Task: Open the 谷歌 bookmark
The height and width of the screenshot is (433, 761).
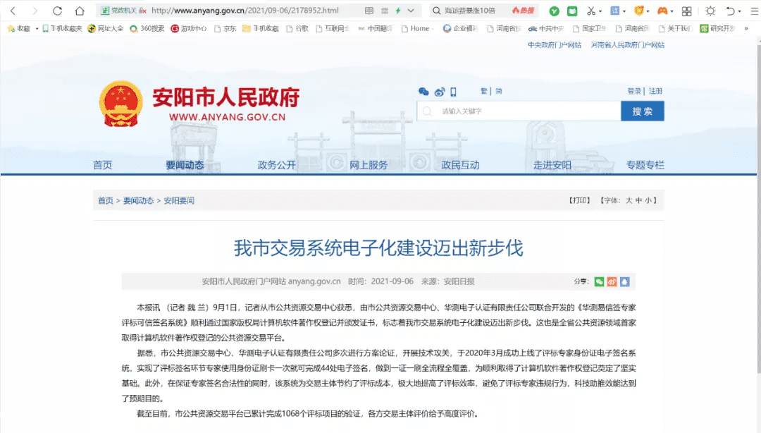Action: 297,29
